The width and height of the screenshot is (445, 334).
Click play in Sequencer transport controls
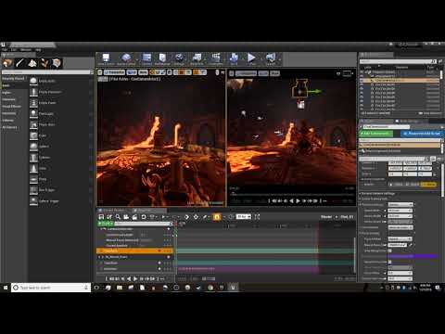[134, 278]
